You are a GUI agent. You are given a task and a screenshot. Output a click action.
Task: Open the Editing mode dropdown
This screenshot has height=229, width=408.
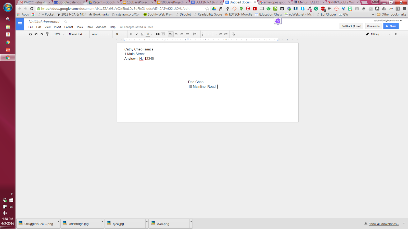[x=378, y=34]
